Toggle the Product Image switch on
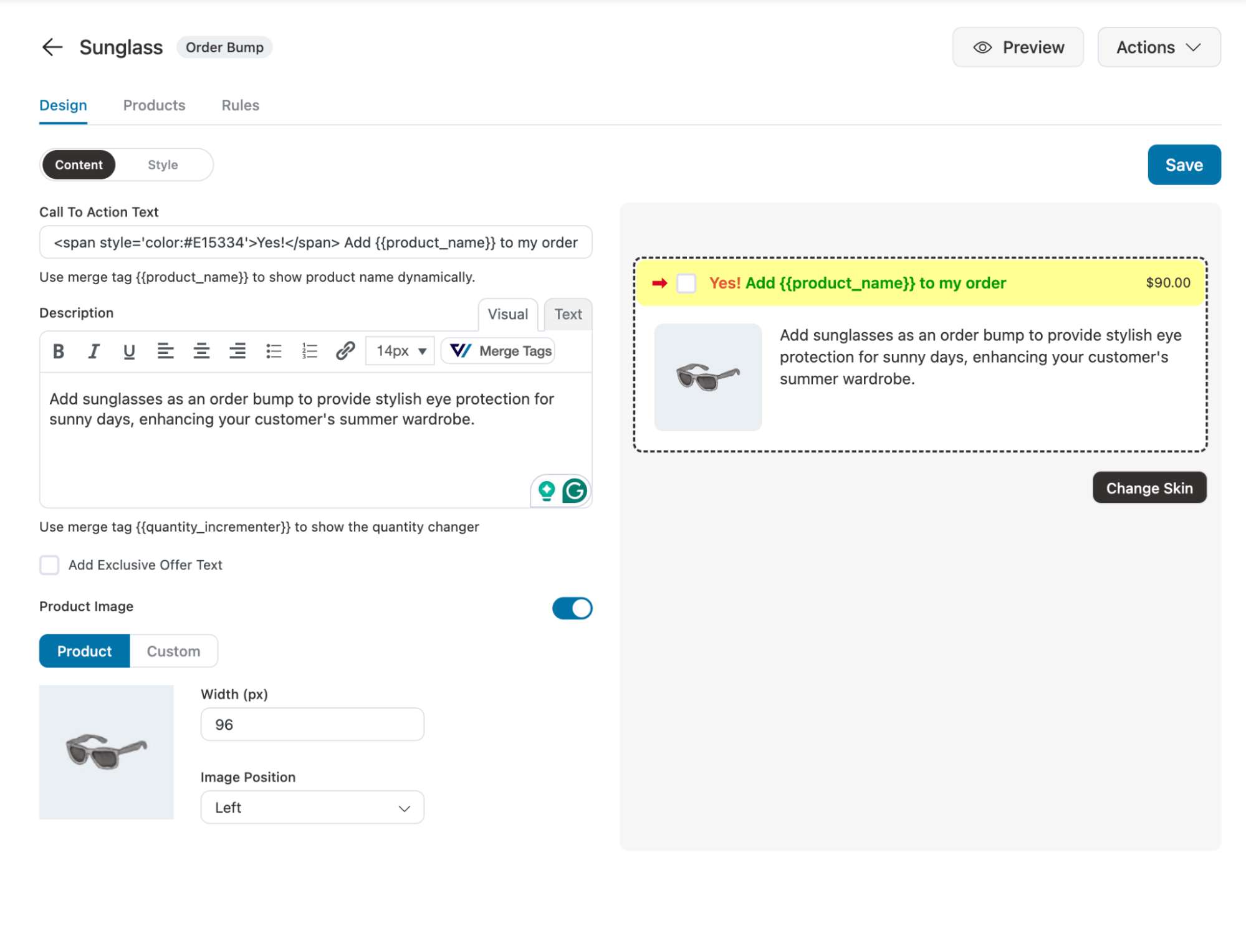Image resolution: width=1246 pixels, height=936 pixels. [x=572, y=606]
